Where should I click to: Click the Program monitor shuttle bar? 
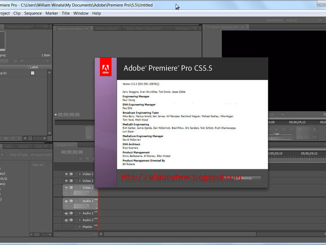coord(280,134)
